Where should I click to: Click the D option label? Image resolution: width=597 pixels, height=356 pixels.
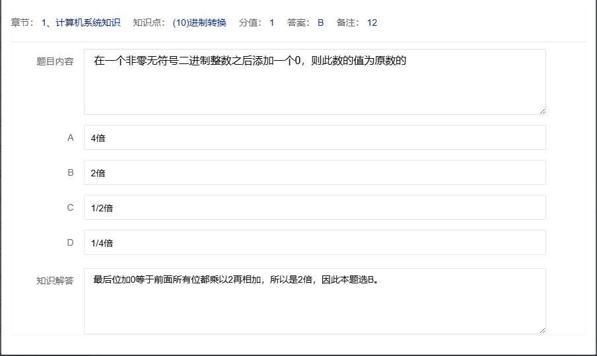pyautogui.click(x=71, y=242)
